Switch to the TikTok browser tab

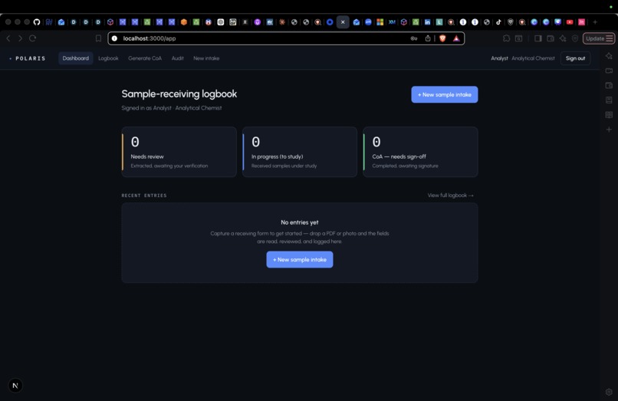pos(498,22)
